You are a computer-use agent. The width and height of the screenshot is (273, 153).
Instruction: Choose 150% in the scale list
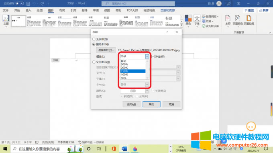tap(133, 71)
